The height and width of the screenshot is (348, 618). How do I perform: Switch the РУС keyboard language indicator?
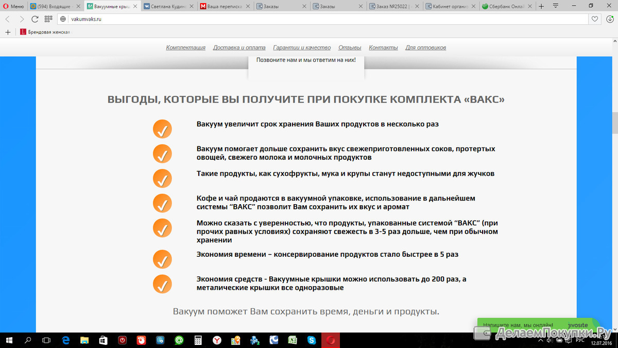(x=580, y=340)
